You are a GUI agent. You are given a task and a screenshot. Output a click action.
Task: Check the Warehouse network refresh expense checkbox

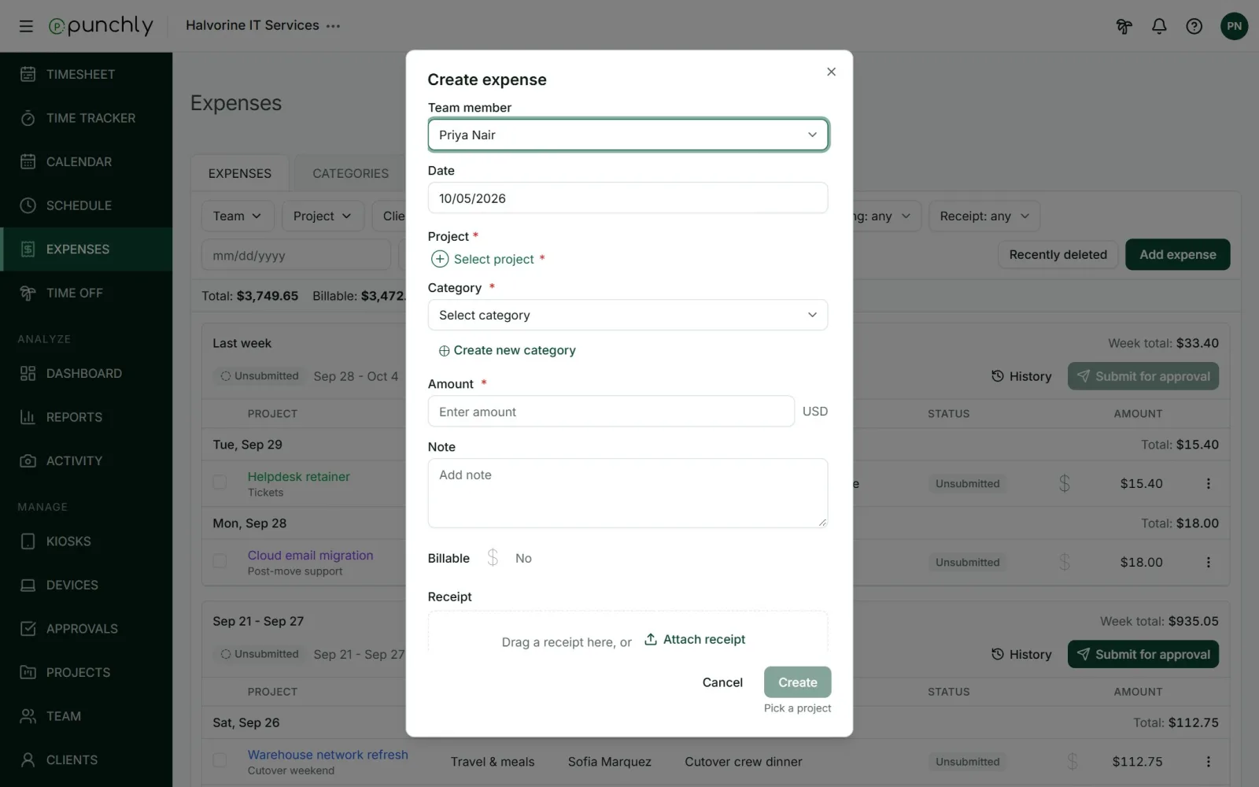click(x=220, y=760)
